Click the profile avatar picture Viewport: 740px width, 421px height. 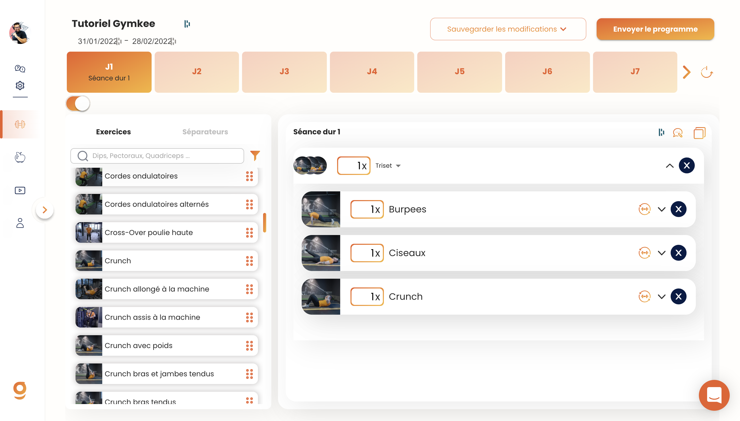(x=20, y=33)
